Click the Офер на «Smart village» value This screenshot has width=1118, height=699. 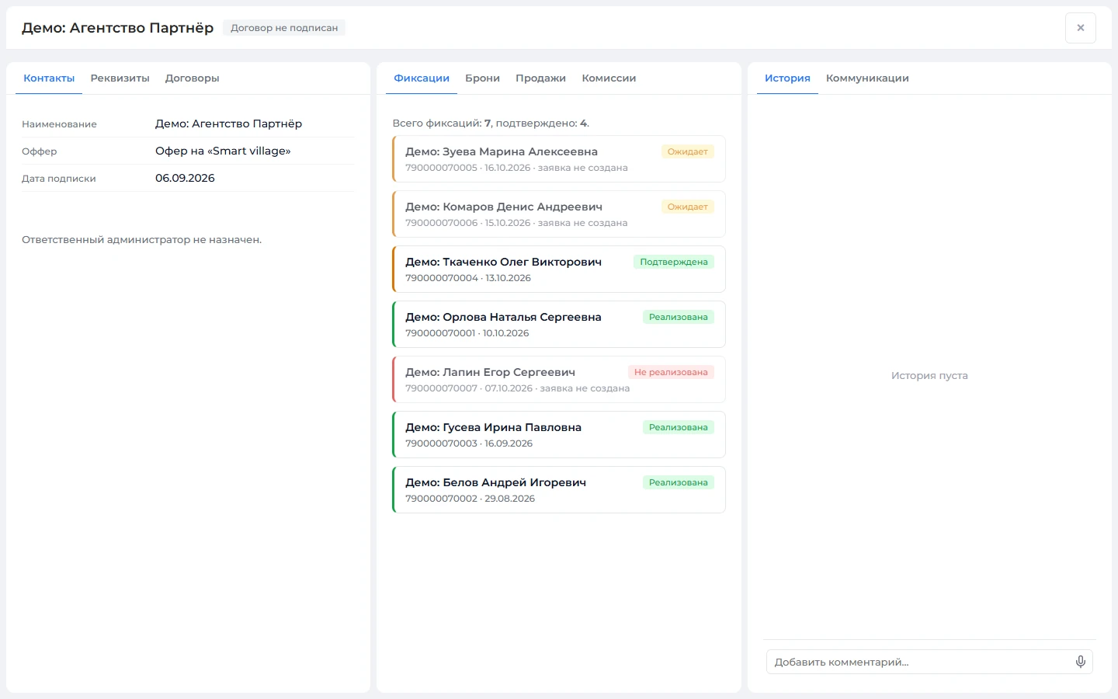coord(223,151)
